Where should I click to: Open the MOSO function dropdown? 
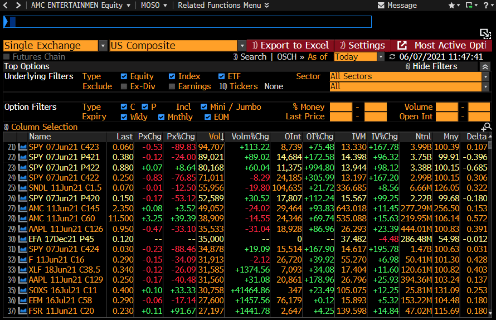pyautogui.click(x=154, y=5)
